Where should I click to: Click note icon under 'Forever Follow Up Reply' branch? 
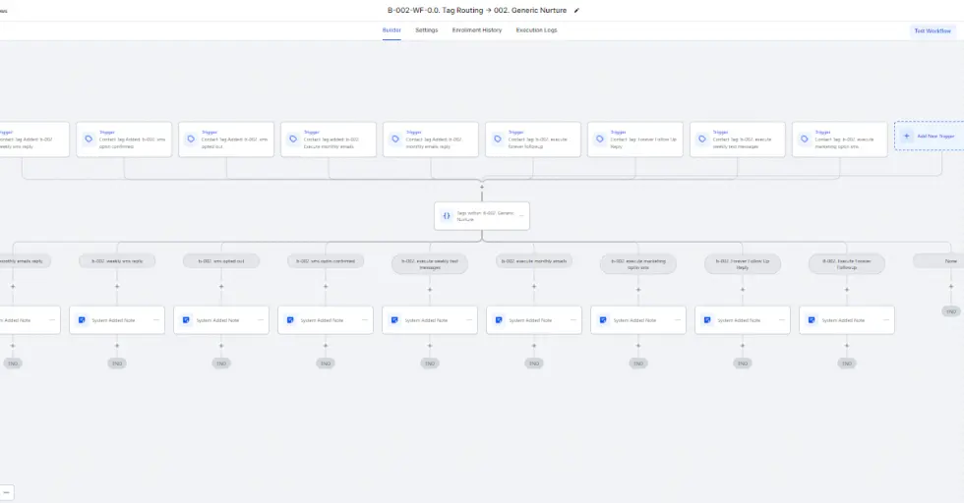coord(707,320)
